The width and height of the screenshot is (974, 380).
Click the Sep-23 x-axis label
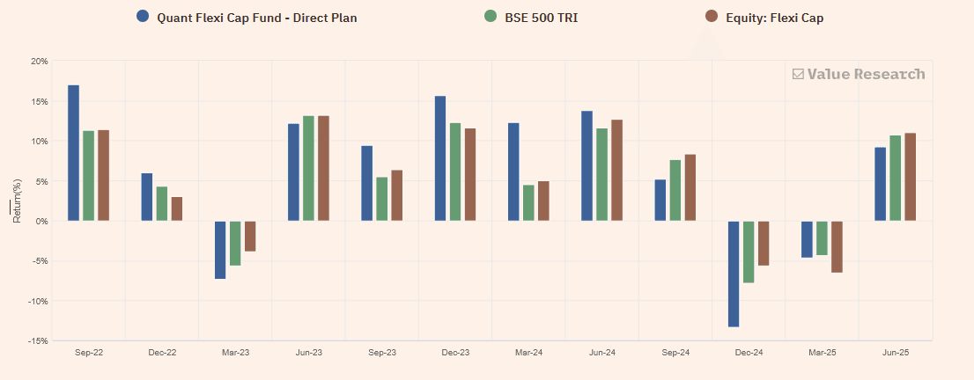pos(382,352)
